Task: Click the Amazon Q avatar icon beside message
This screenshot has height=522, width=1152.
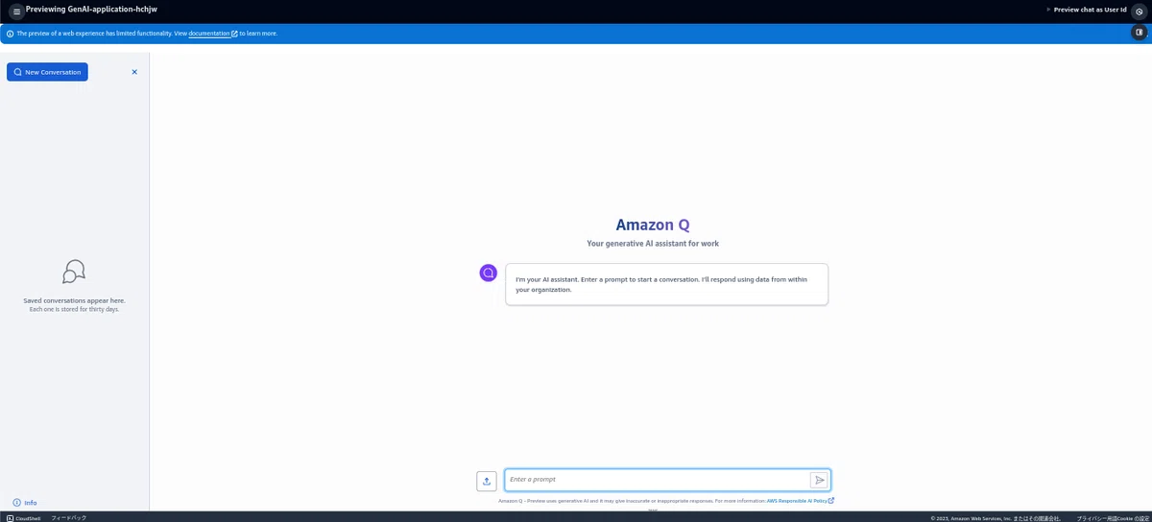Action: pyautogui.click(x=488, y=273)
